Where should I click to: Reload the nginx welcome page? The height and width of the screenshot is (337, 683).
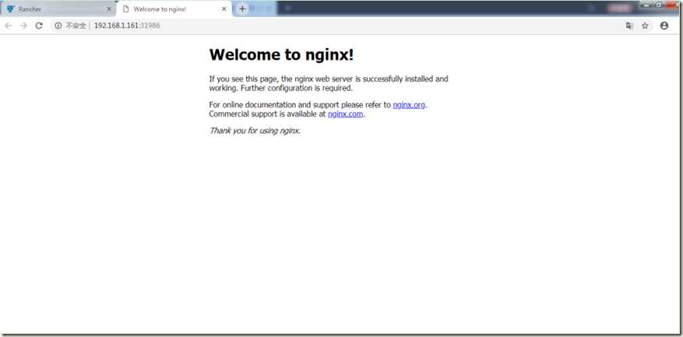(x=39, y=26)
